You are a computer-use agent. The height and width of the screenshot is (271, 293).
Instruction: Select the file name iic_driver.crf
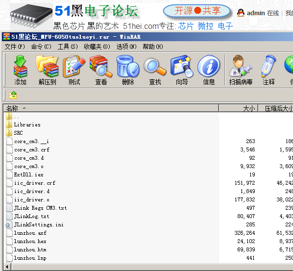click(x=35, y=183)
